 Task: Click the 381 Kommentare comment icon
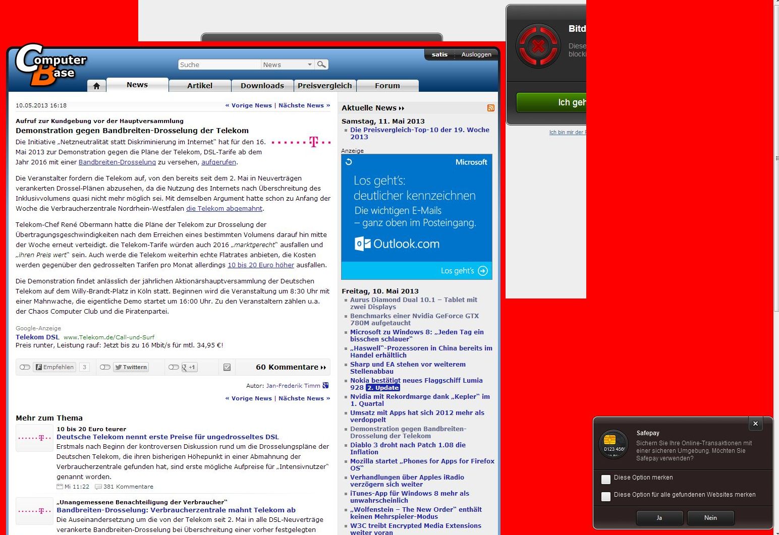pos(98,487)
